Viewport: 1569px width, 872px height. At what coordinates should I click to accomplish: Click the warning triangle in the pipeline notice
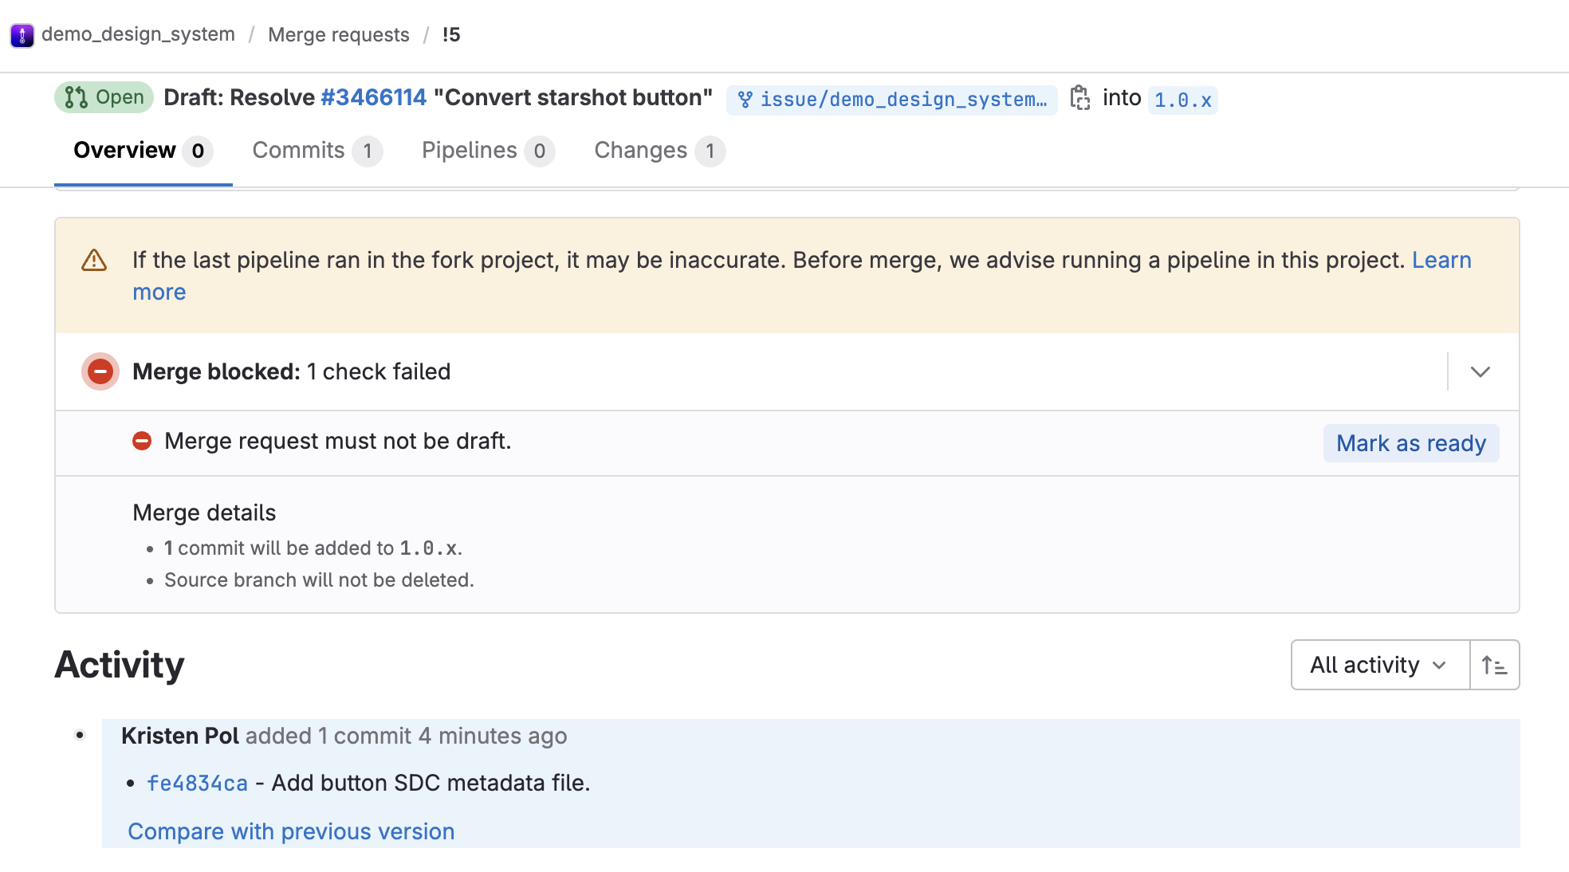coord(95,261)
